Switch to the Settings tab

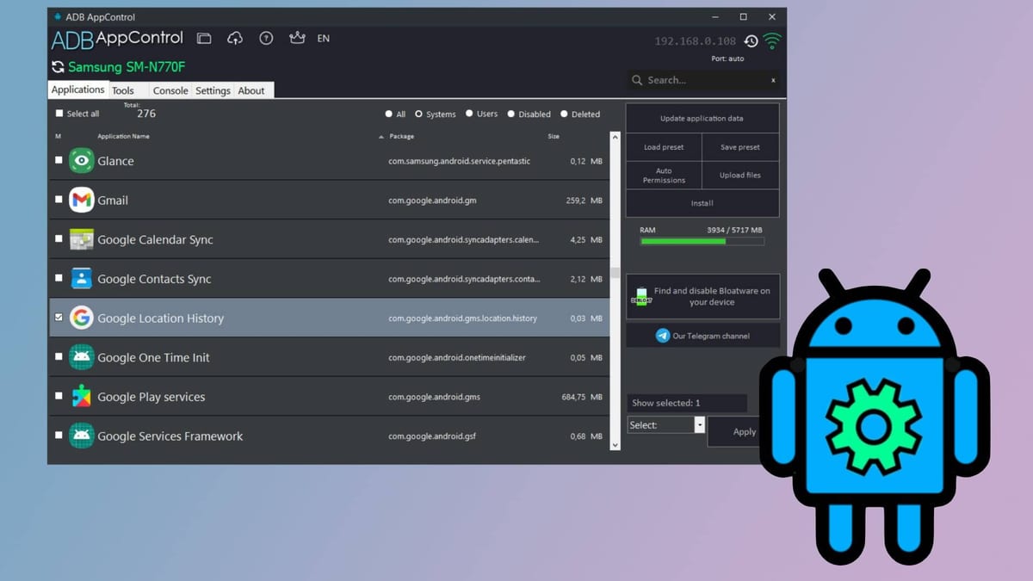213,90
